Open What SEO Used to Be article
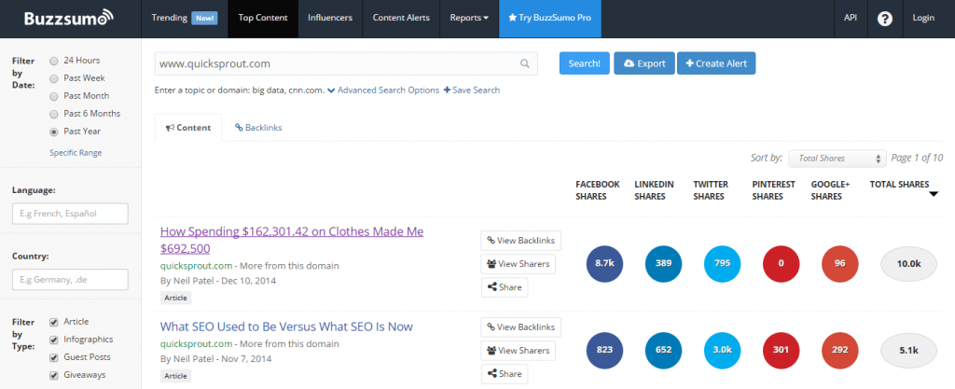 pos(286,326)
